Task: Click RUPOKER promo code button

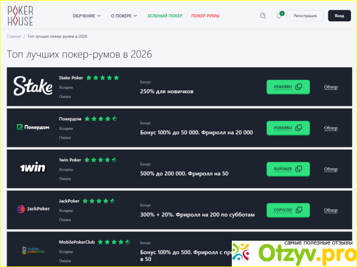Action: pyautogui.click(x=288, y=169)
